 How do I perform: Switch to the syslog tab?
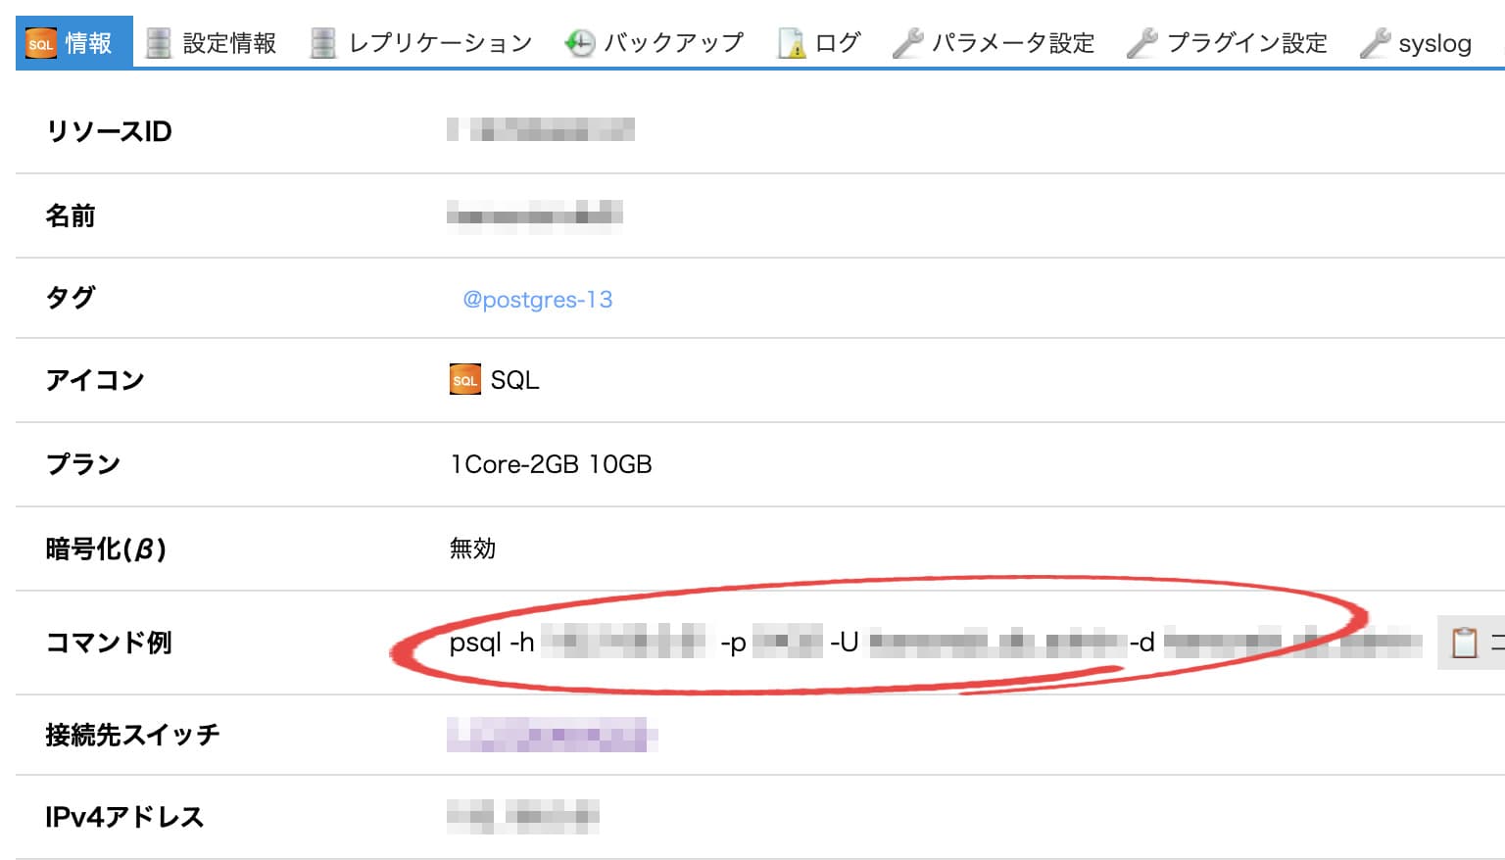tap(1416, 43)
